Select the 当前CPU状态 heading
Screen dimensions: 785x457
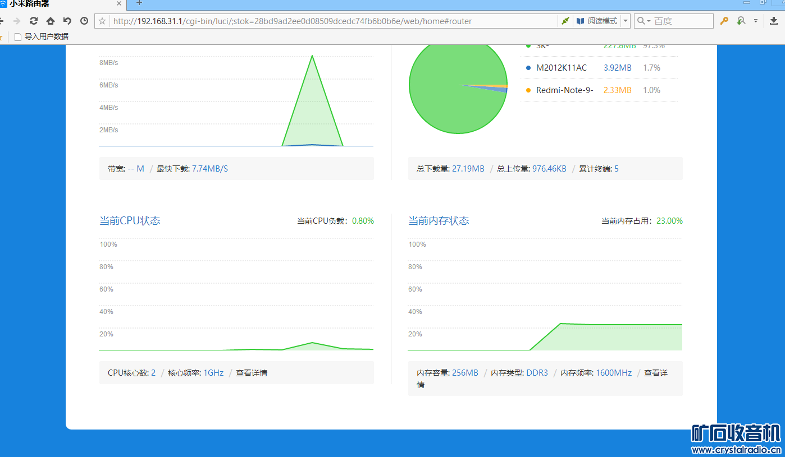pos(130,220)
